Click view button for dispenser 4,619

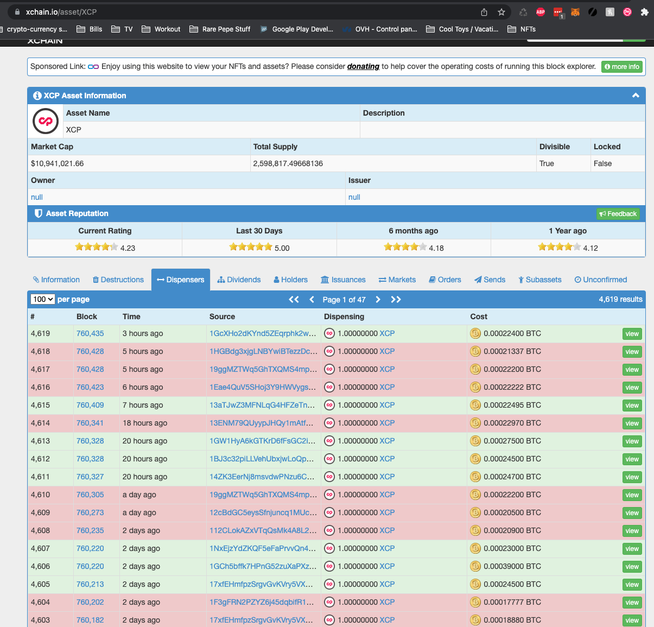coord(632,334)
